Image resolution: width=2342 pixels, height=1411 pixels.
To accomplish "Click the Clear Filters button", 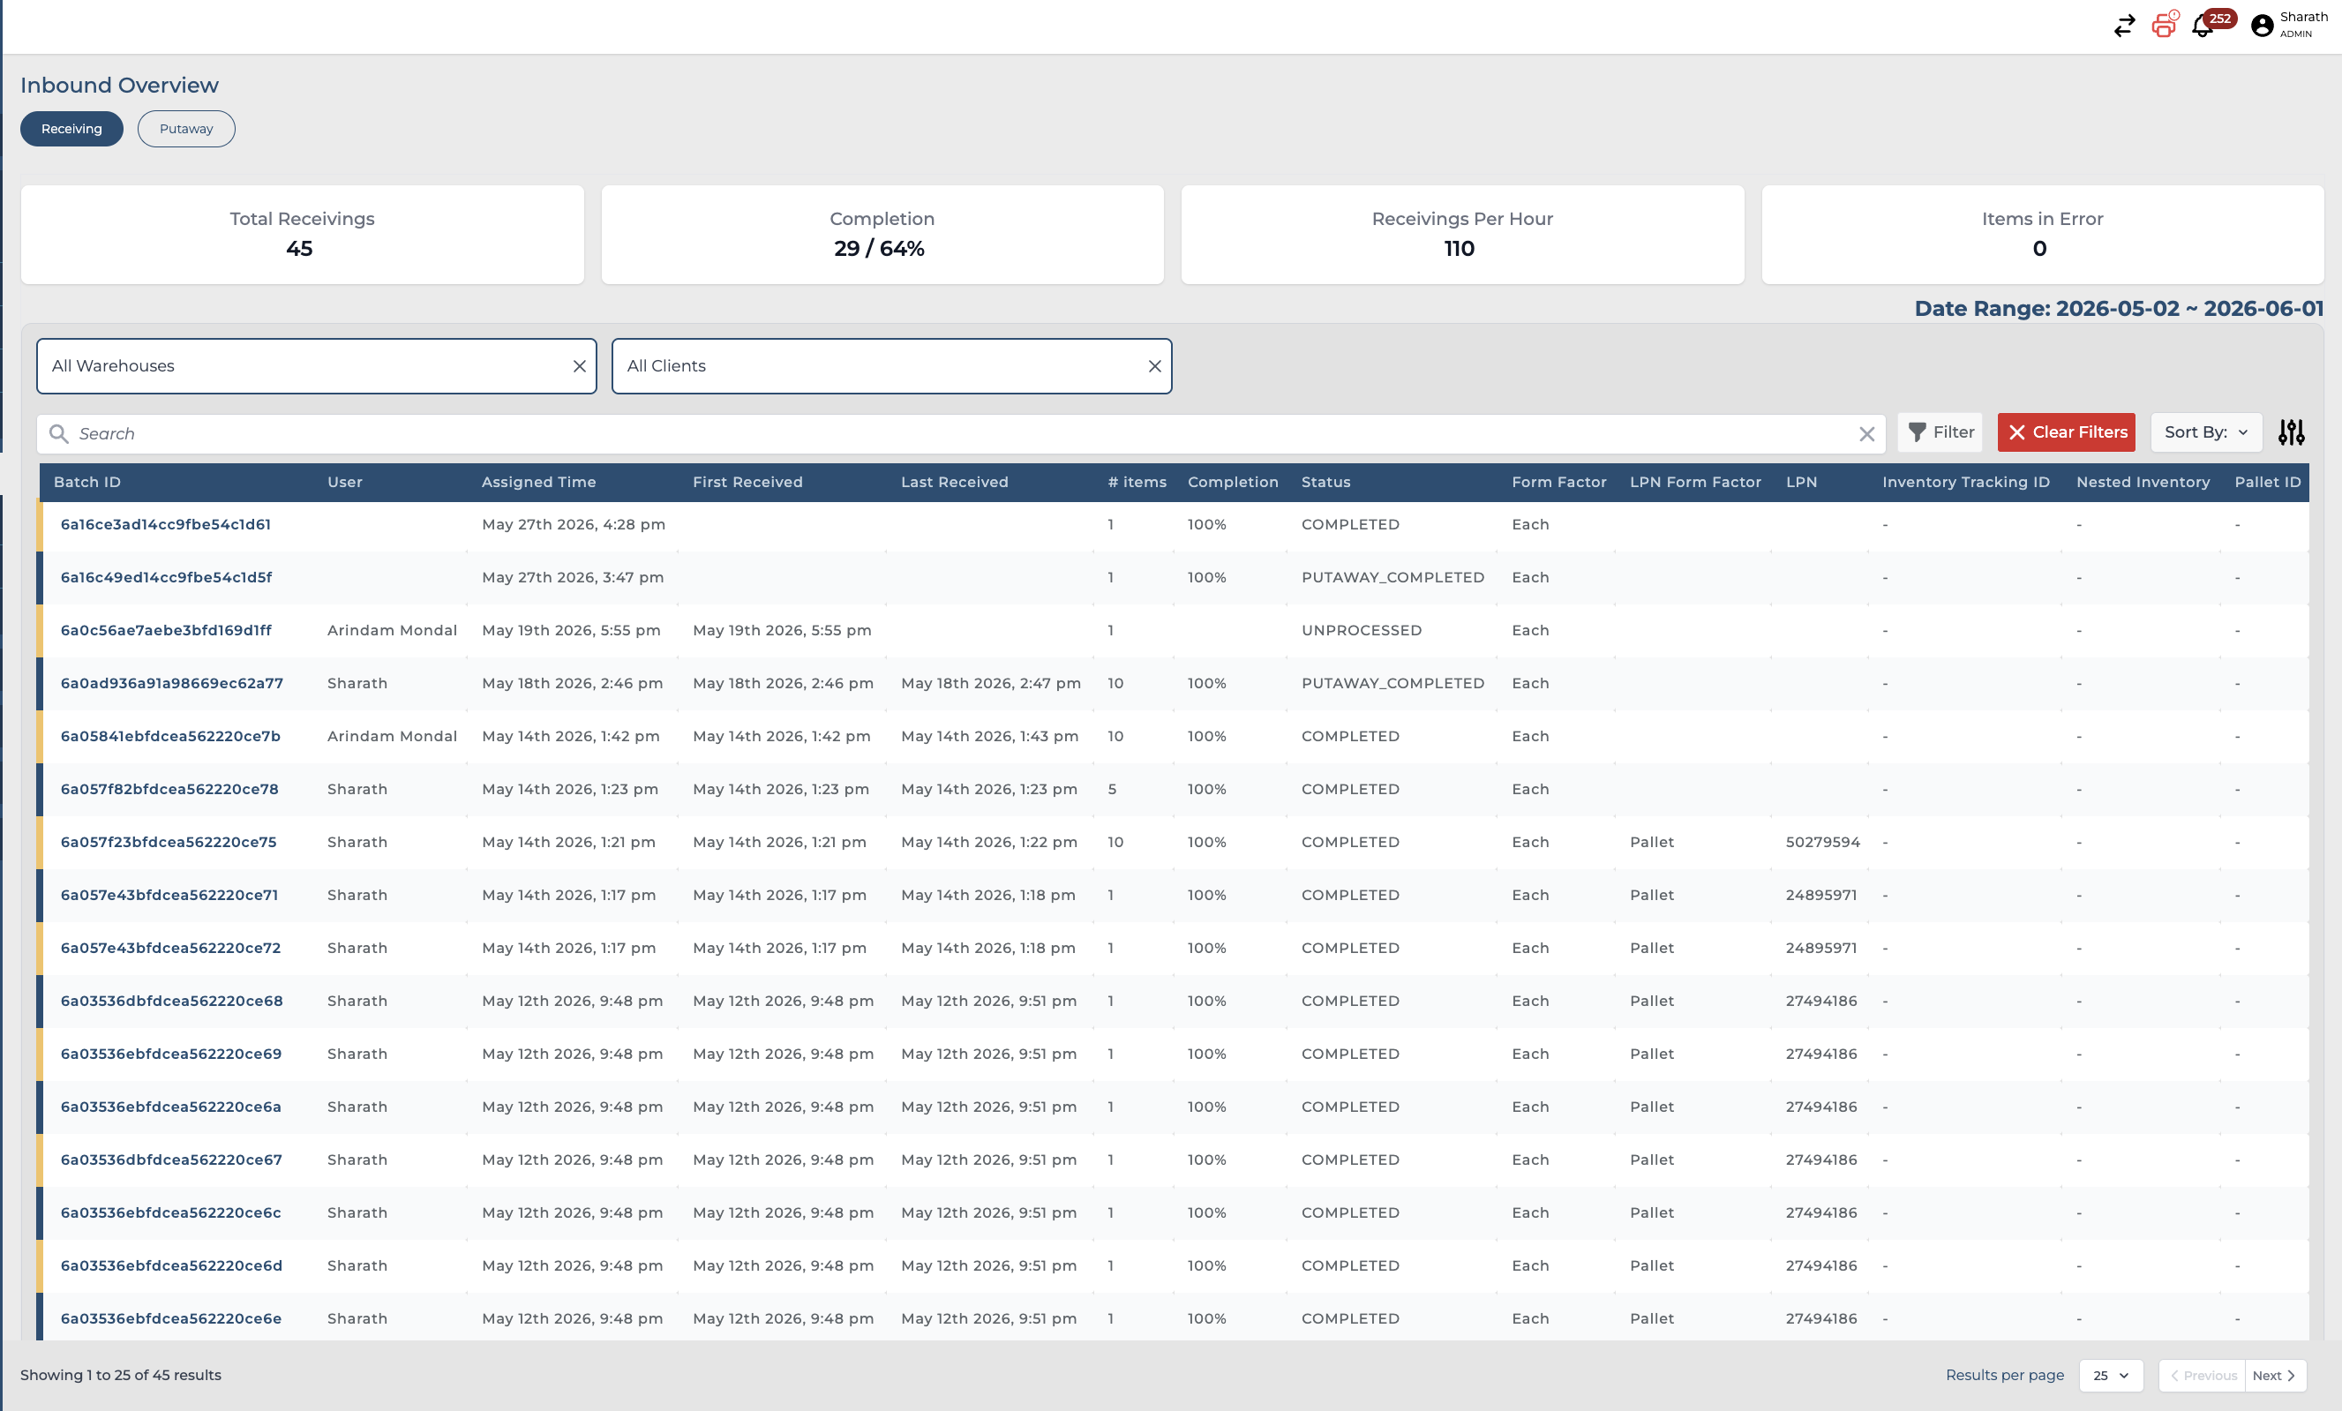I will (x=2067, y=432).
